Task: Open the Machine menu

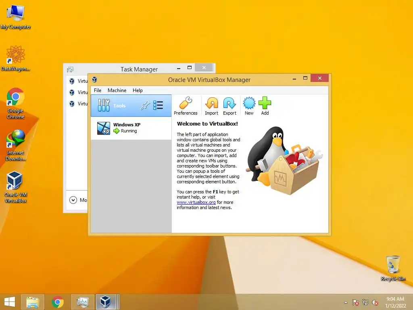Action: click(x=117, y=90)
